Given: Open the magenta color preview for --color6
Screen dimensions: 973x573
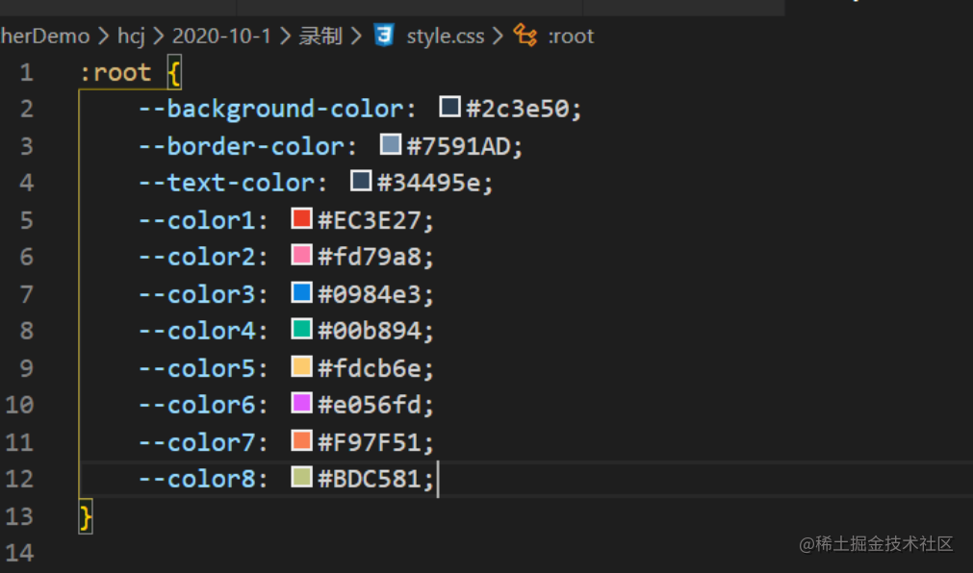Looking at the screenshot, I should pos(302,404).
